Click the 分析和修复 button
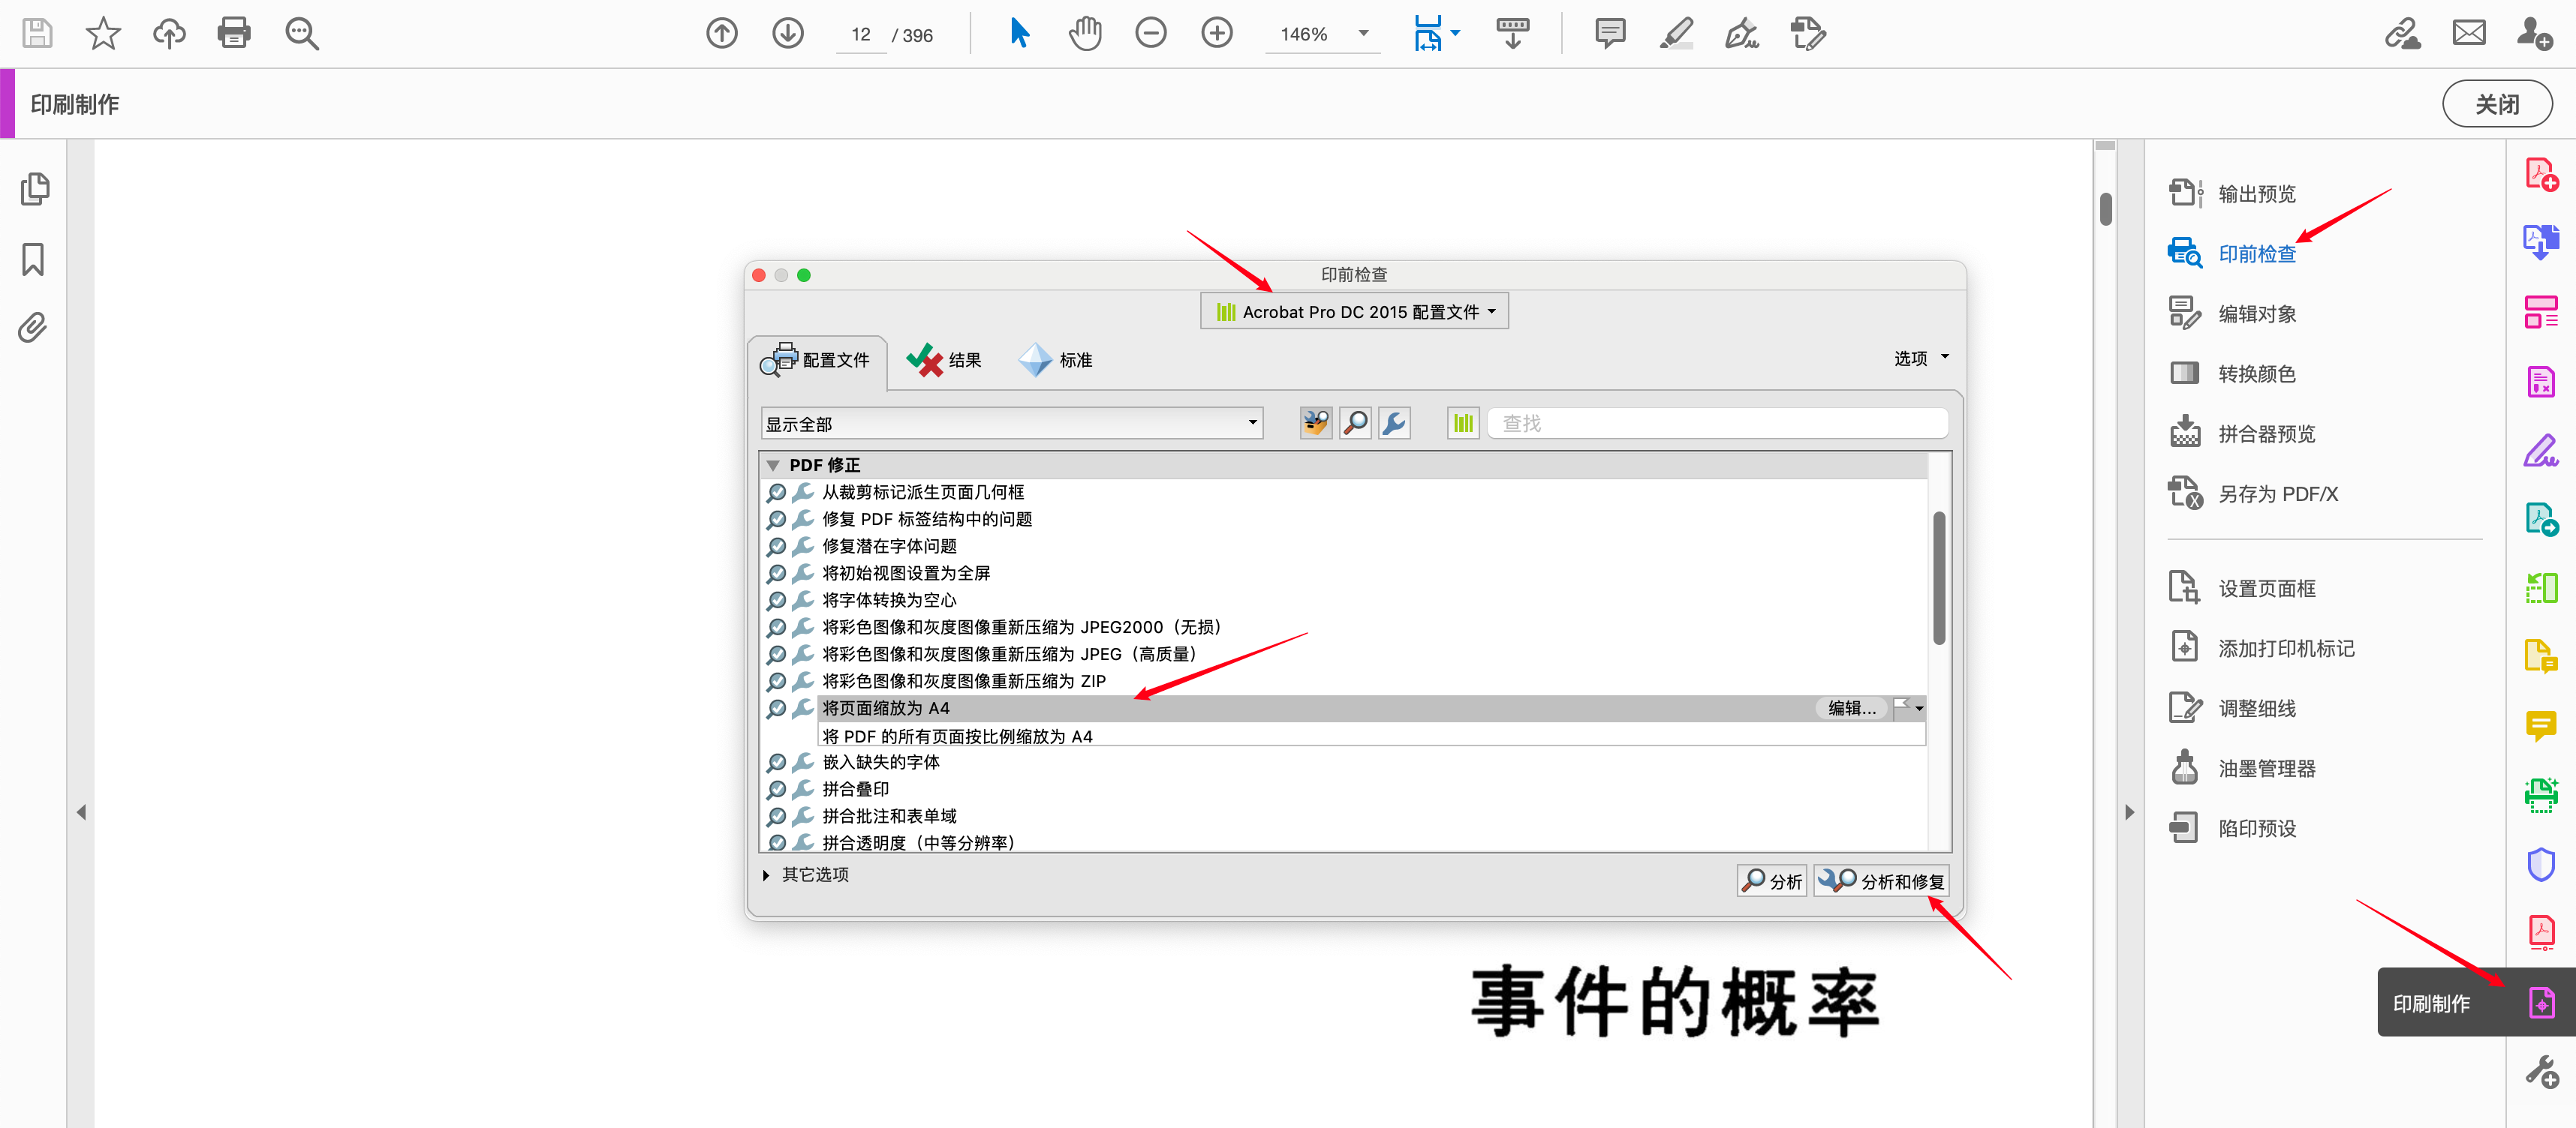This screenshot has height=1128, width=2576. pos(1882,880)
